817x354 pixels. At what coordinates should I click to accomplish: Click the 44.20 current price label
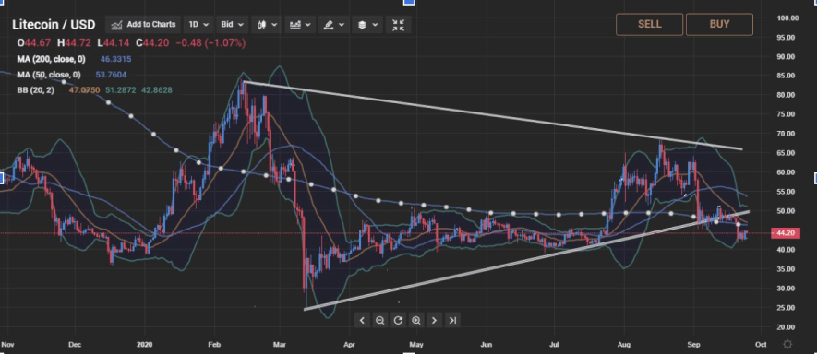[x=785, y=233]
